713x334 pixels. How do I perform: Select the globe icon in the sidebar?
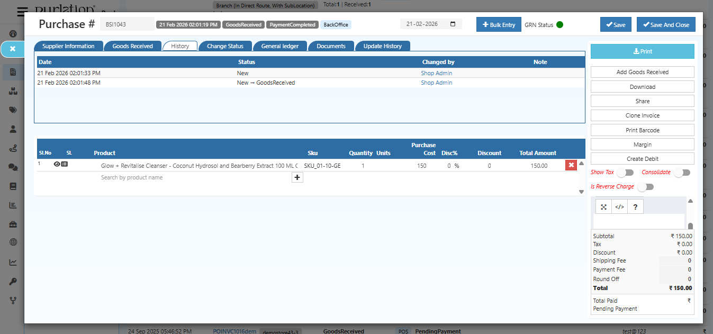13,242
